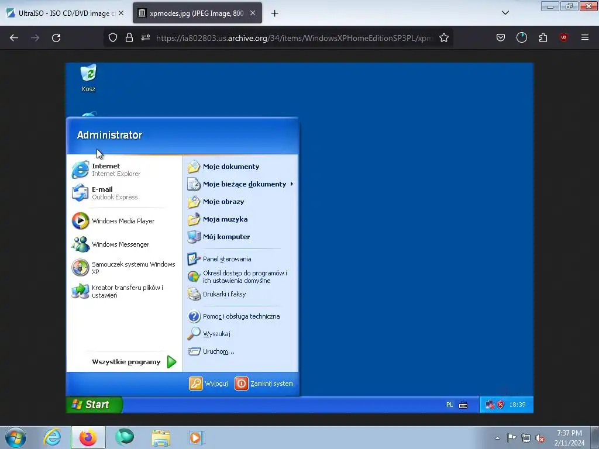This screenshot has height=449, width=599.
Task: Click the Zamknij system button in image
Action: [x=264, y=384]
